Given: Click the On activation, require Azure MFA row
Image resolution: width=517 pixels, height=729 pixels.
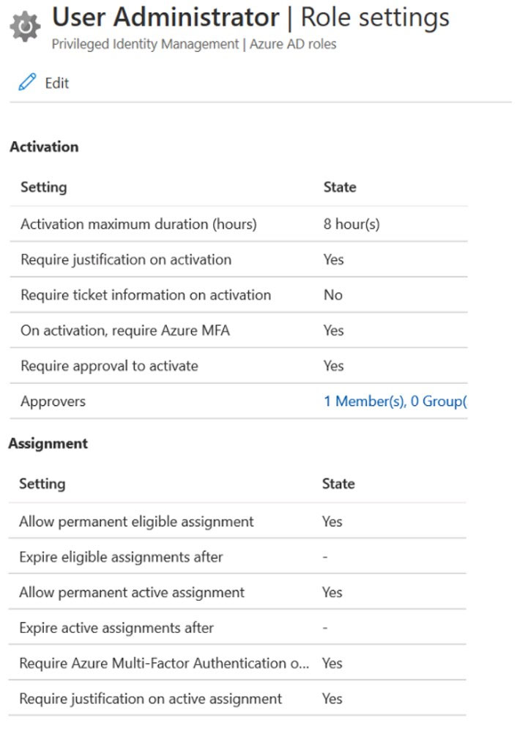Looking at the screenshot, I should [238, 330].
